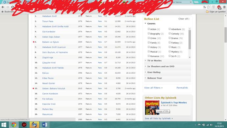Open the movie Tosun Pasa
This screenshot has height=128, width=227.
tap(48, 21)
